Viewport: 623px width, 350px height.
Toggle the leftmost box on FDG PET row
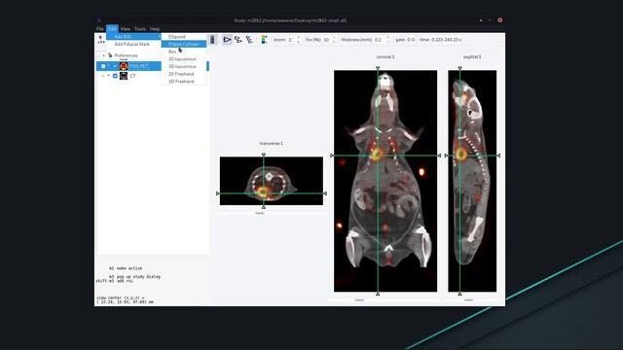pos(103,66)
